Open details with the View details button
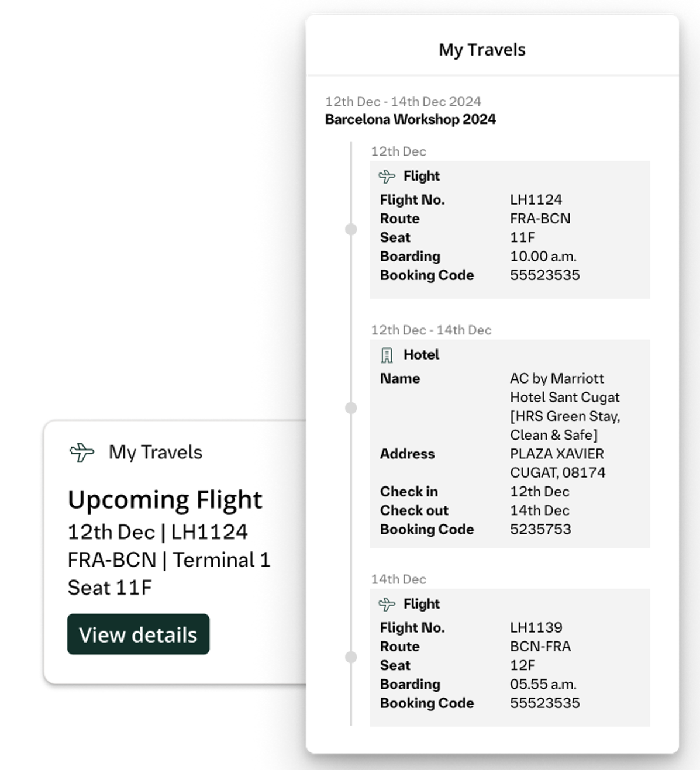This screenshot has width=700, height=770. (x=138, y=634)
